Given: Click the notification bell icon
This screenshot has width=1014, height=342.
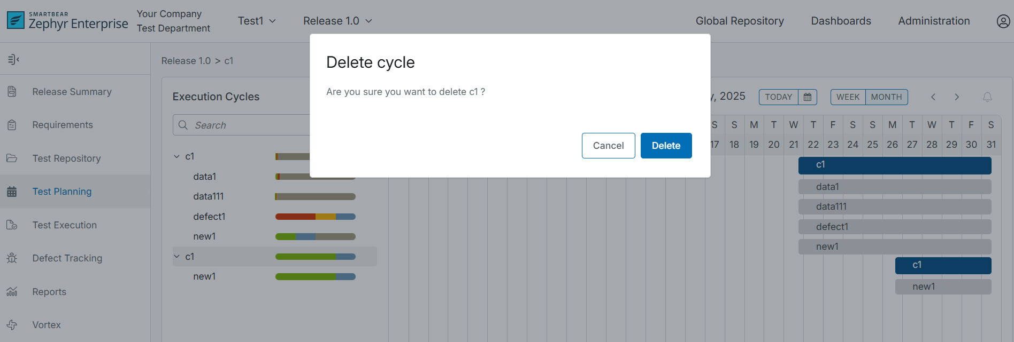Looking at the screenshot, I should click(x=987, y=97).
